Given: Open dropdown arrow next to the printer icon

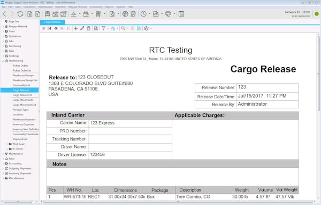Looking at the screenshot, I should coord(174,14).
